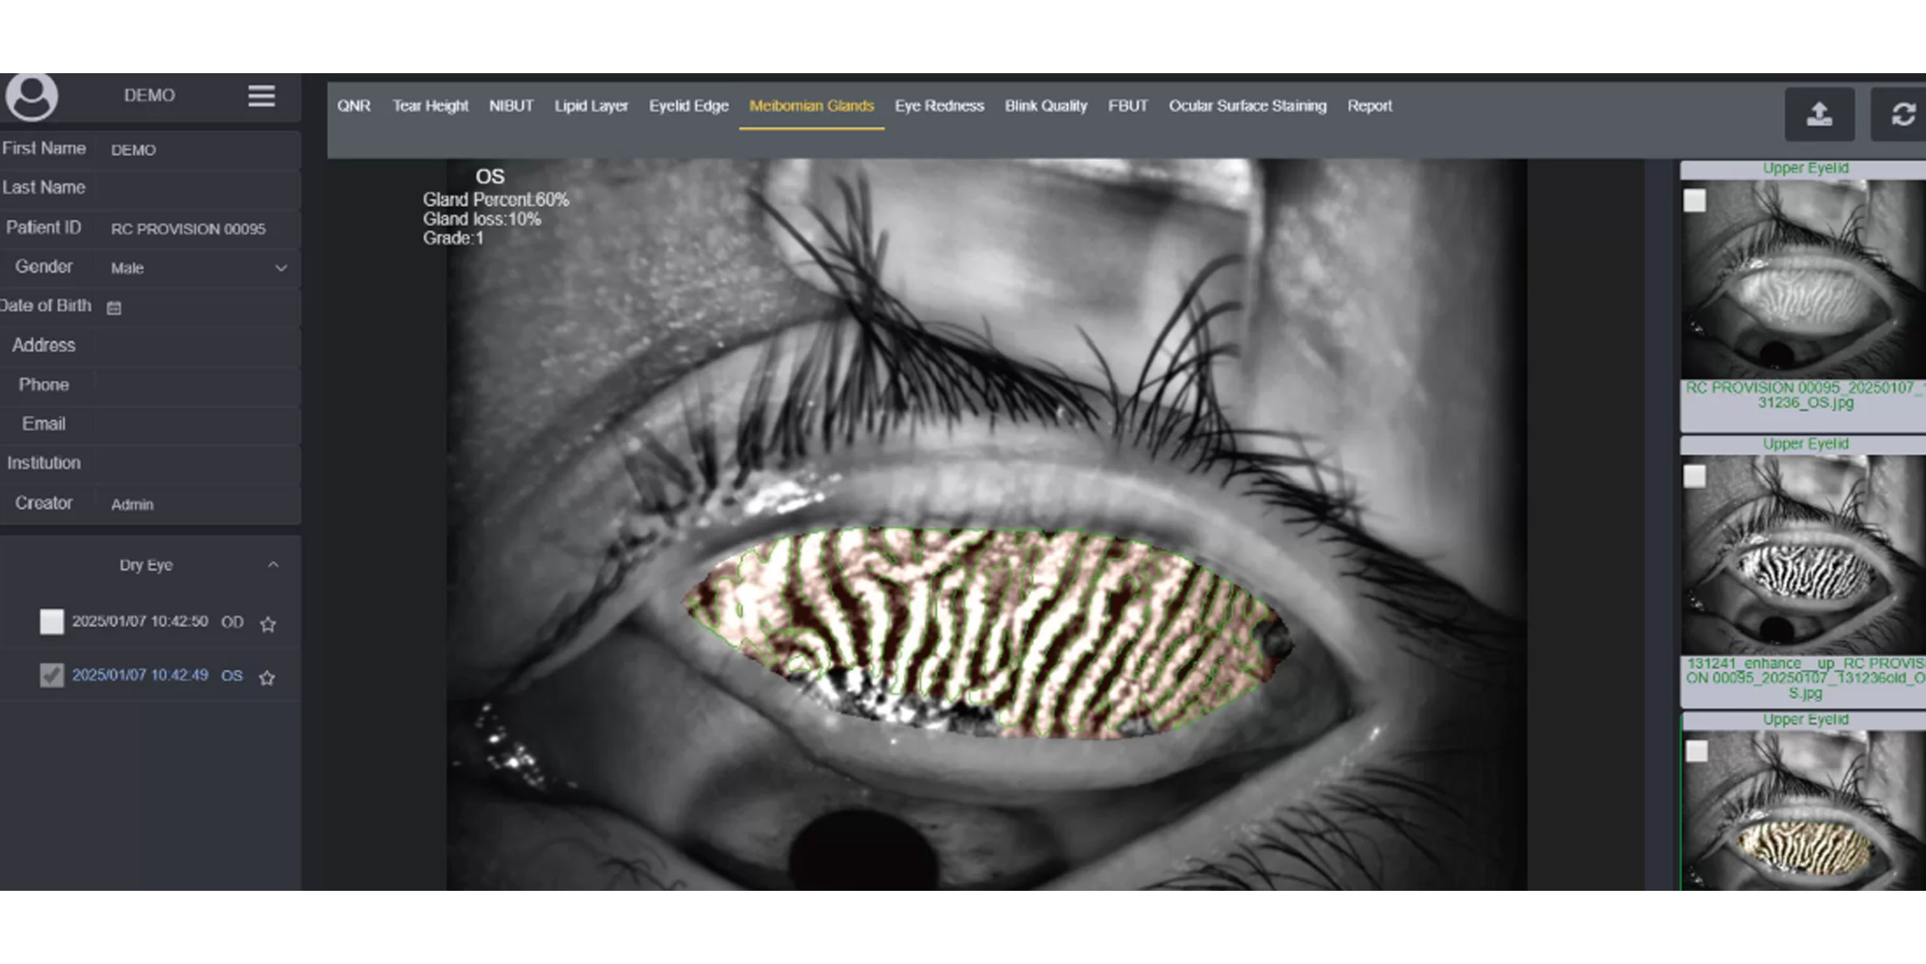Click the Date of Birth calendar icon
Viewport: 1926px width, 964px height.
tap(114, 308)
